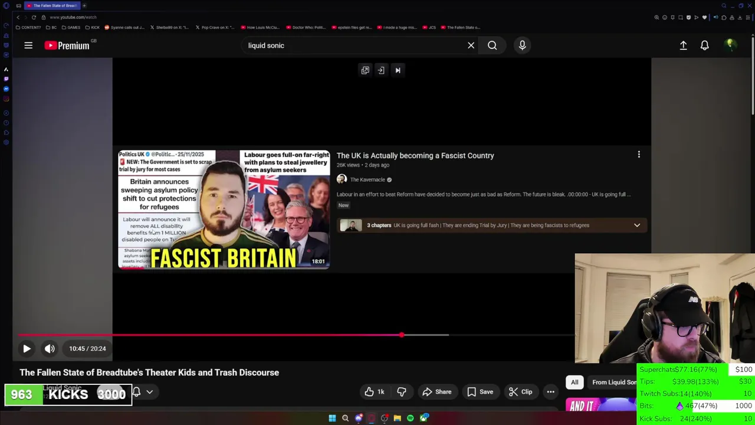Click the theater-mode arrow icon above video
Viewport: 755px width, 425px height.
[x=381, y=70]
